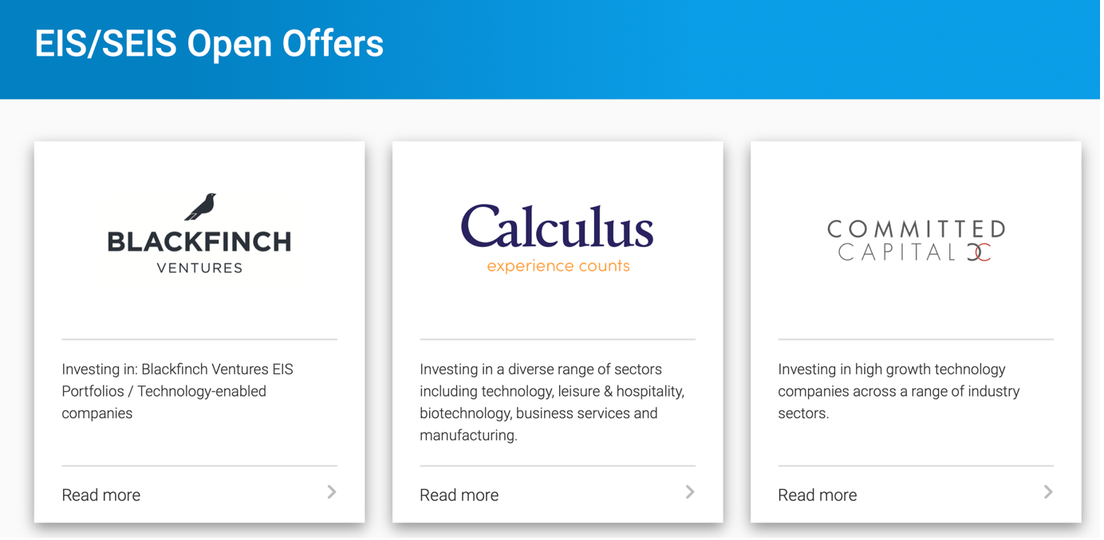Click the red CC Committed Capital emblem

pos(979,252)
